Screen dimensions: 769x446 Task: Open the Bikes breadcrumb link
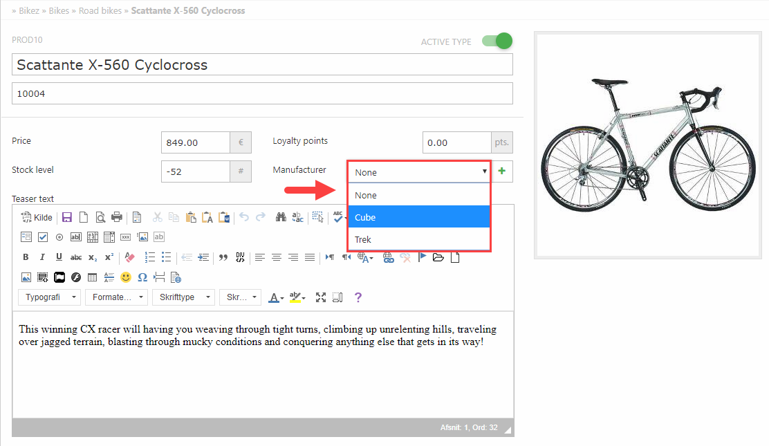[58, 11]
